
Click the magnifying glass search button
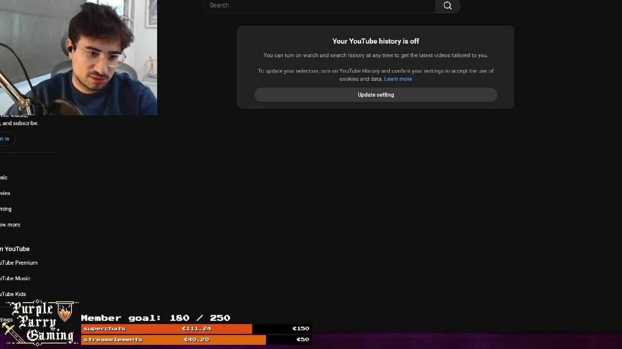click(448, 6)
